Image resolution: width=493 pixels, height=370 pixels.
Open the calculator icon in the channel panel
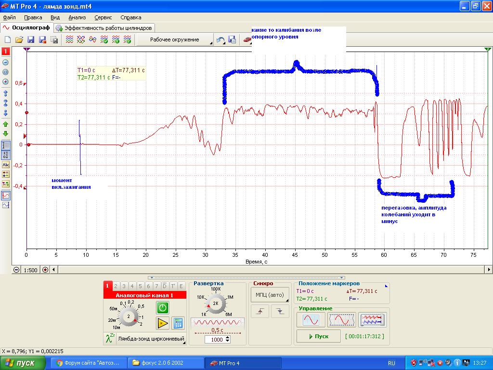pos(178,323)
